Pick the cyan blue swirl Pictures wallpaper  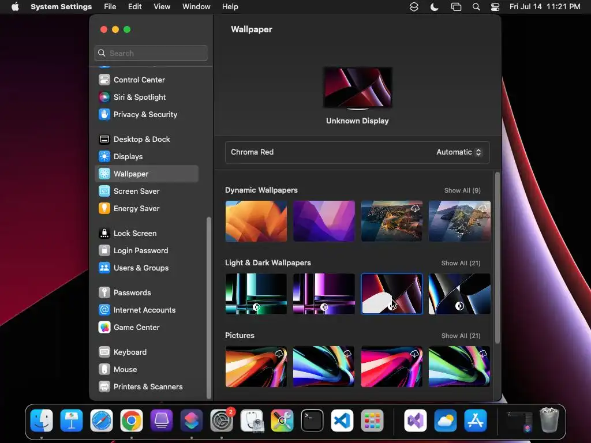[324, 366]
